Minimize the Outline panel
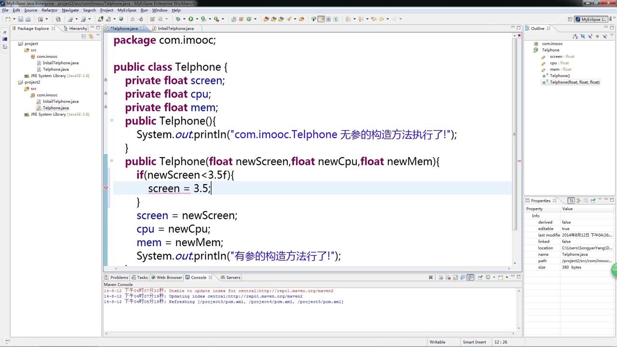Screen dimensions: 617x347 point(606,27)
